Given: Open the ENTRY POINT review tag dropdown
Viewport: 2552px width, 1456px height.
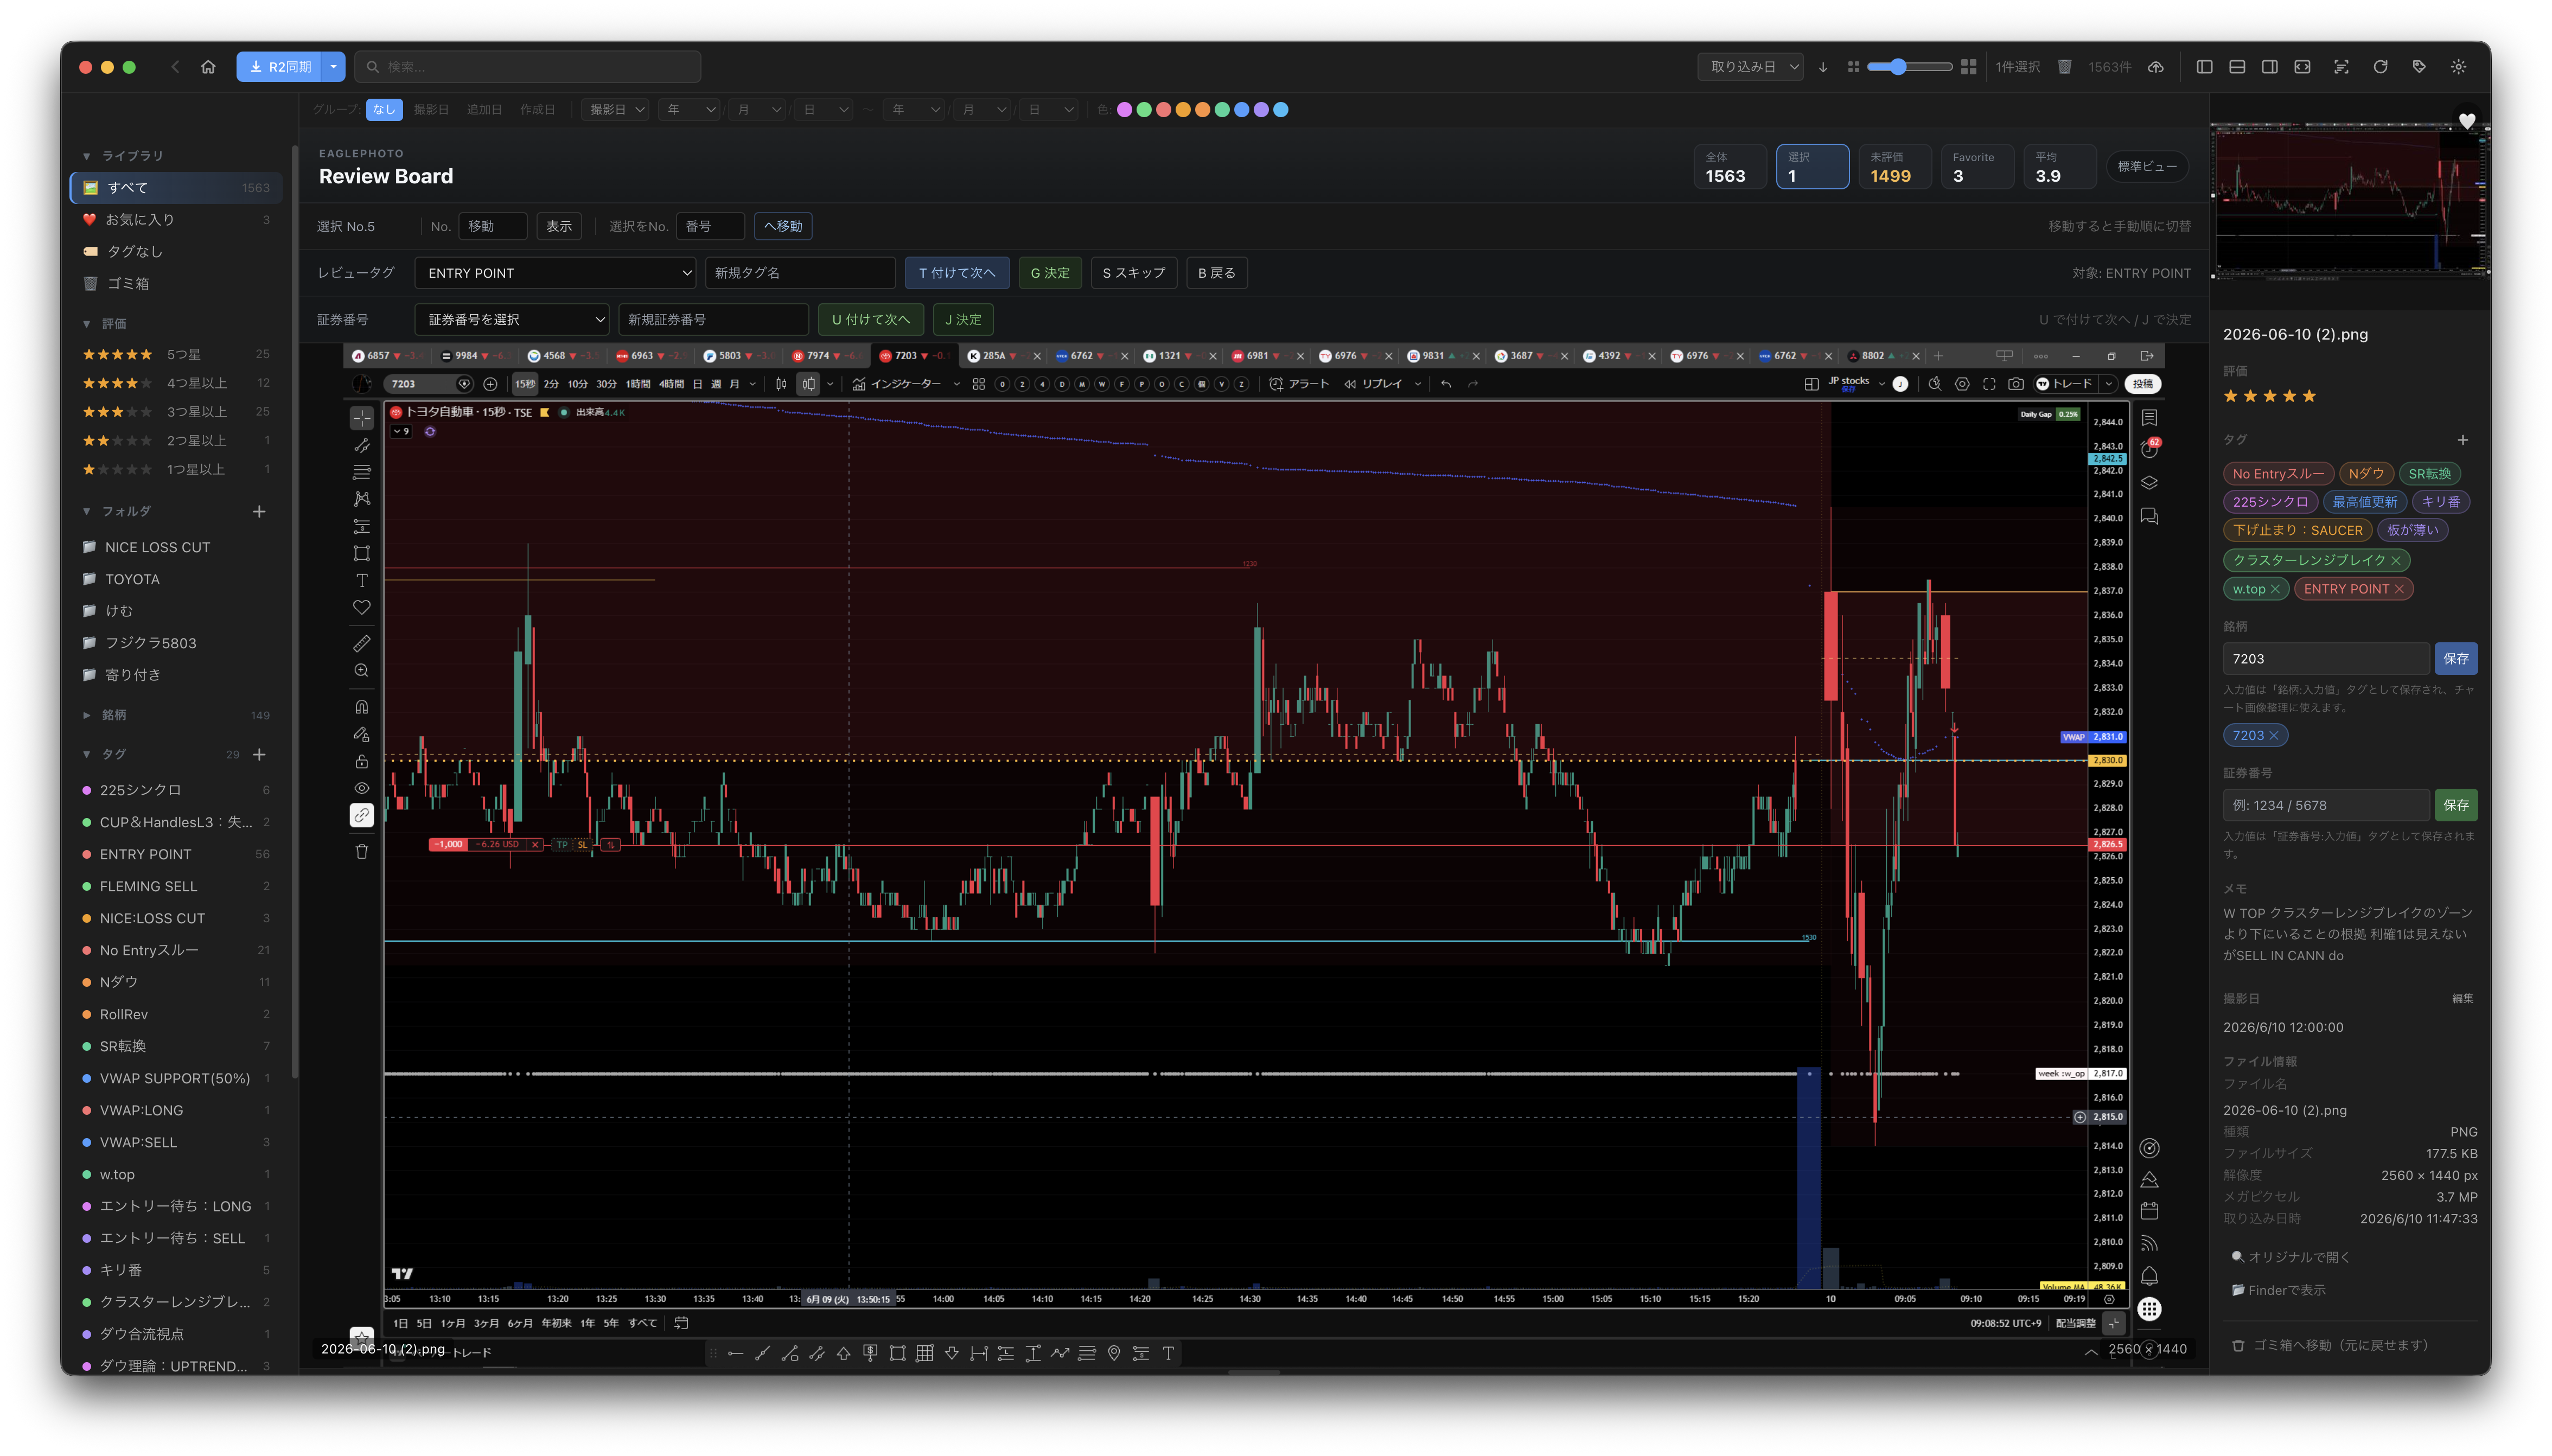Looking at the screenshot, I should 555,273.
